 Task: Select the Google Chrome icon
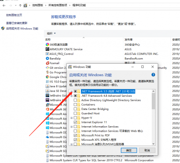pos(47,77)
